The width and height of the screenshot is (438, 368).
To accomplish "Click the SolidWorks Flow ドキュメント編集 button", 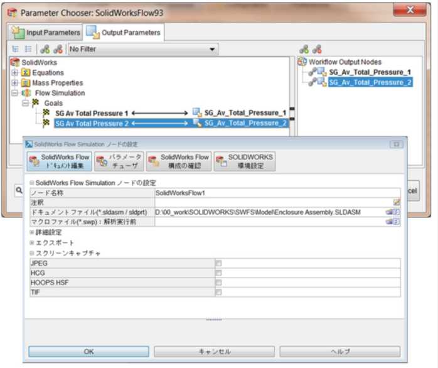I will coord(59,161).
